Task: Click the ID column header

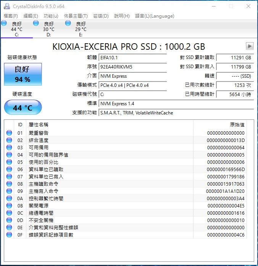Action: [20, 125]
